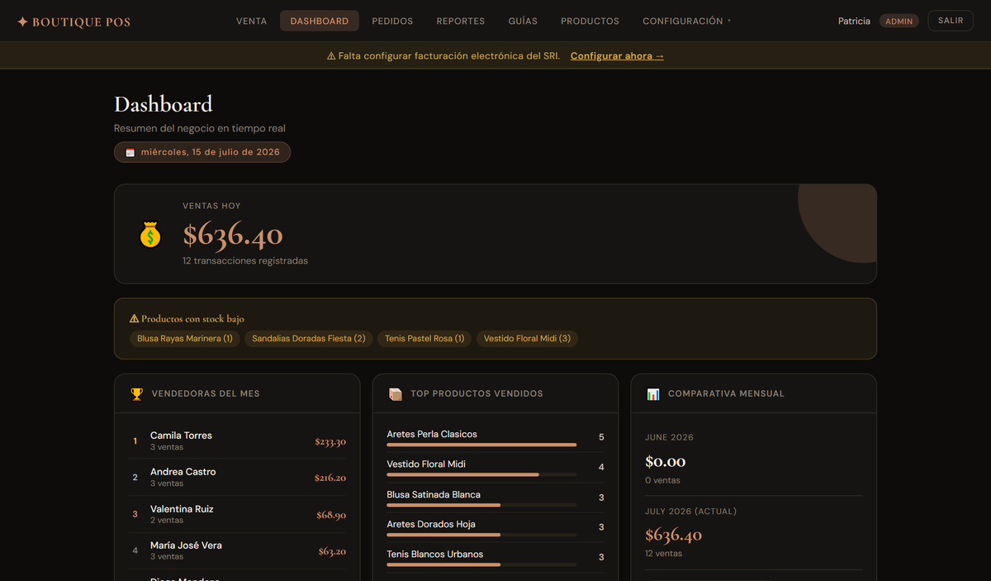Click the JUNE 2026 label
The width and height of the screenshot is (991, 581).
[x=669, y=438]
